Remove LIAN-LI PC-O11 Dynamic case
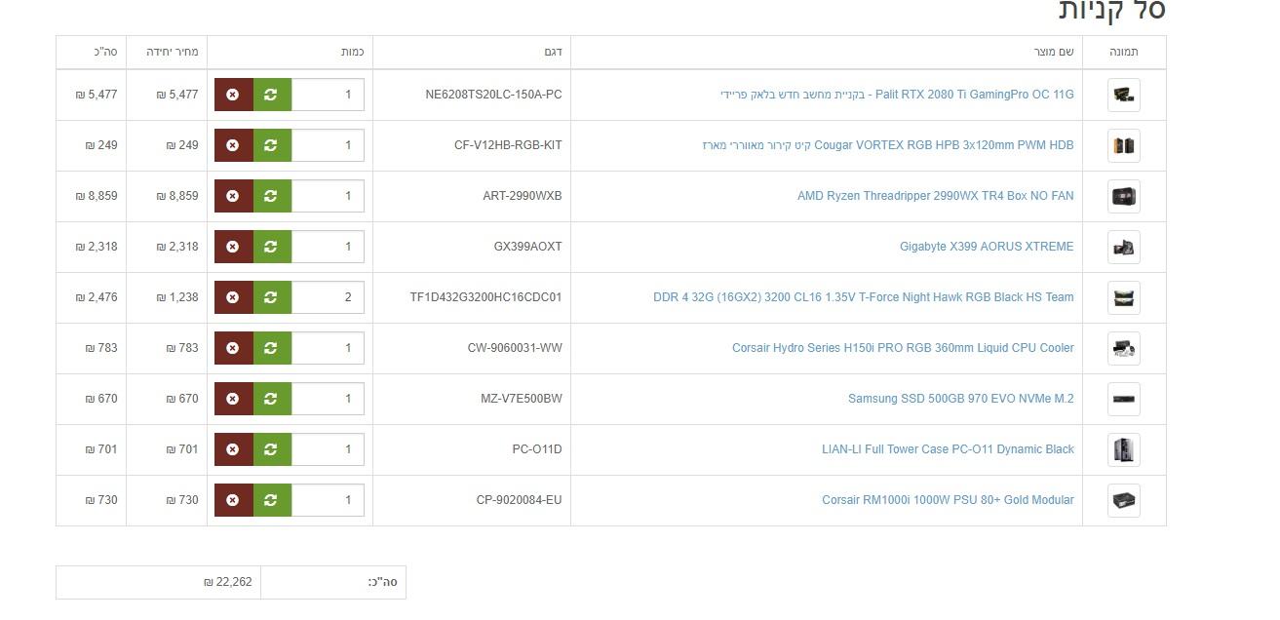The width and height of the screenshot is (1280, 620). click(233, 449)
